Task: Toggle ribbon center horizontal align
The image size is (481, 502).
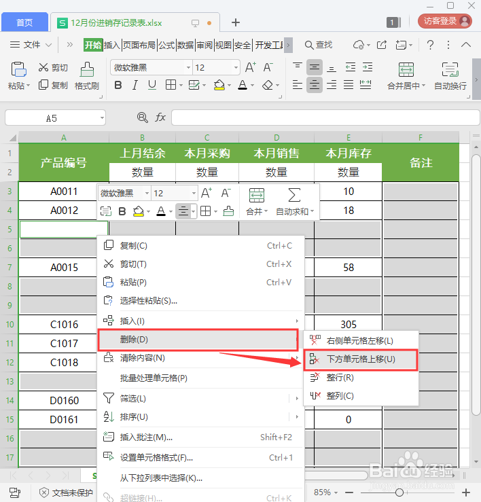Action: coord(315,85)
